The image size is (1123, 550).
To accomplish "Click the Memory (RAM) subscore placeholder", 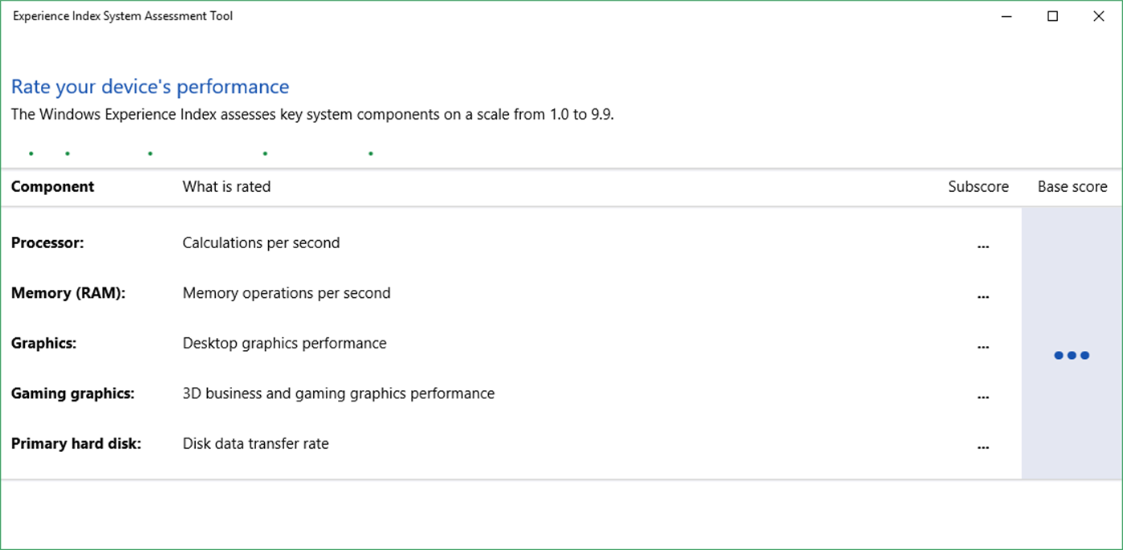I will point(983,296).
